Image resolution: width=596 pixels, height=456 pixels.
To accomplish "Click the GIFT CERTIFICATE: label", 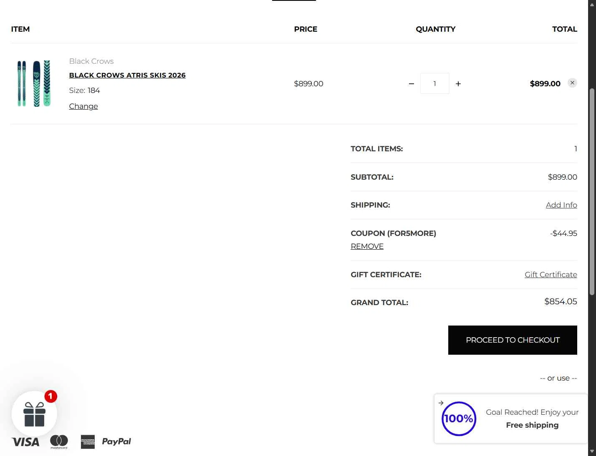I will click(386, 275).
